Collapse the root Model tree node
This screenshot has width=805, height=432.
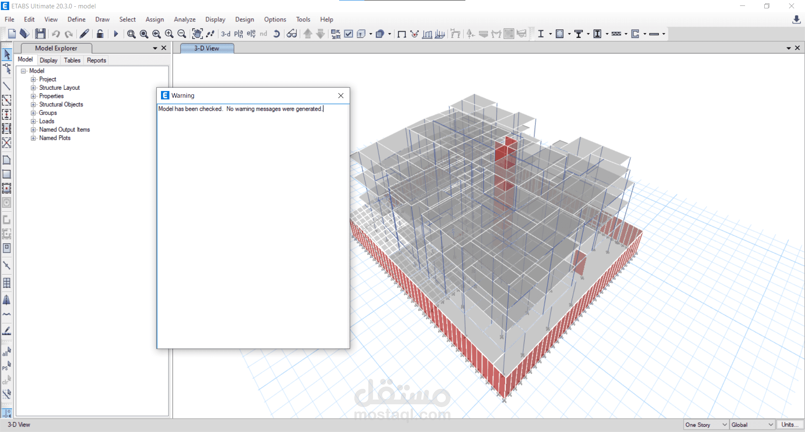tap(23, 71)
